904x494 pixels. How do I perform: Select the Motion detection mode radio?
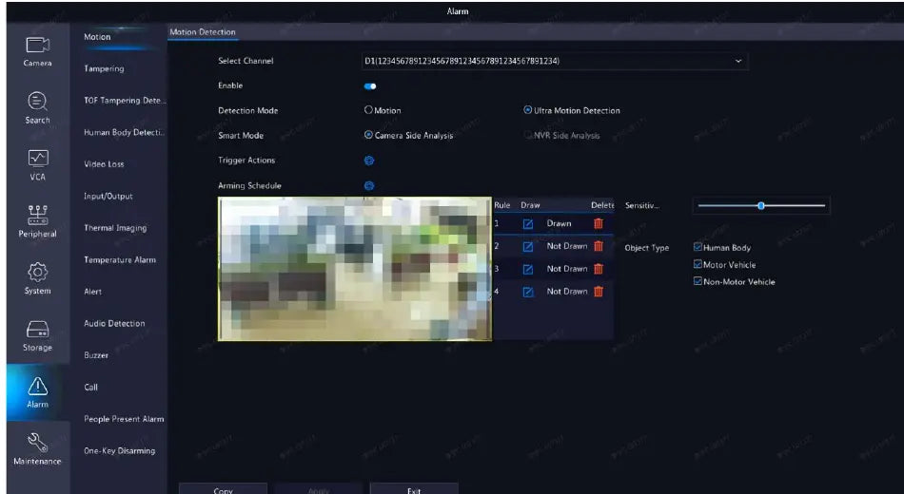click(x=368, y=109)
